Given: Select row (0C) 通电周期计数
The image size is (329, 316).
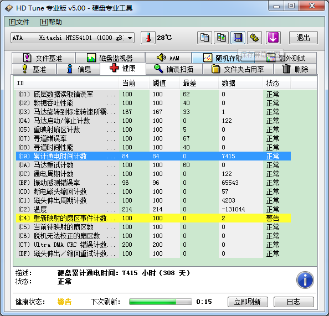Looking at the screenshot, I should (153, 174).
